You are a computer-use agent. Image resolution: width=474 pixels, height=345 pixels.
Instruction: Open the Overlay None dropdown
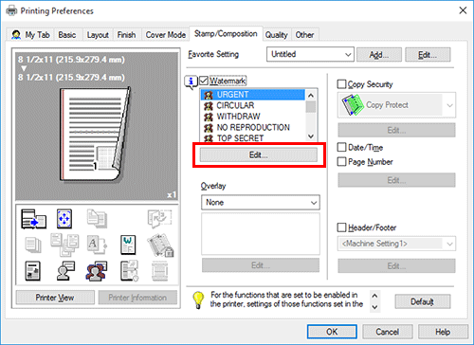[x=261, y=203]
